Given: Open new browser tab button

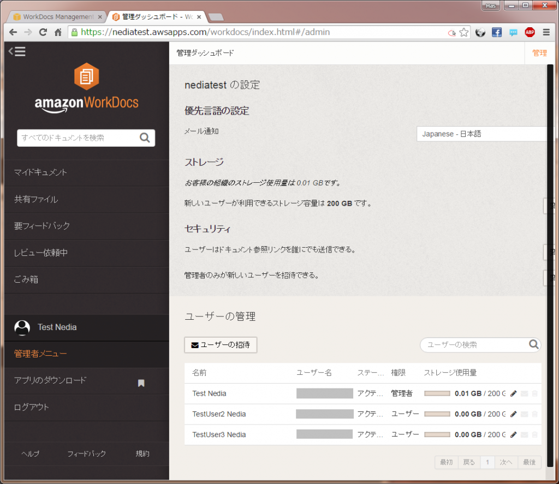Looking at the screenshot, I should pos(216,17).
